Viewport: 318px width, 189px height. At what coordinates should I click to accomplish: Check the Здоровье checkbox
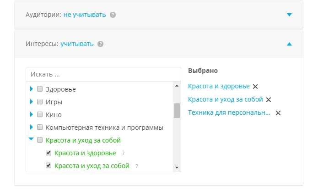pos(40,89)
